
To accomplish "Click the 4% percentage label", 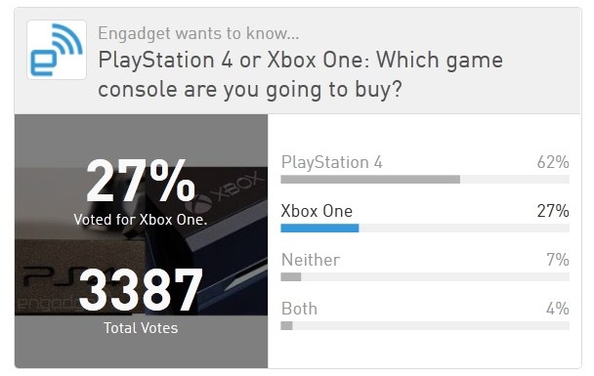I will 557,309.
